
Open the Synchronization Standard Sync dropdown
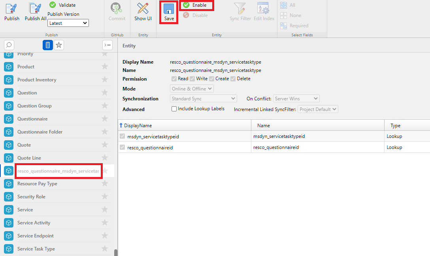pyautogui.click(x=203, y=98)
